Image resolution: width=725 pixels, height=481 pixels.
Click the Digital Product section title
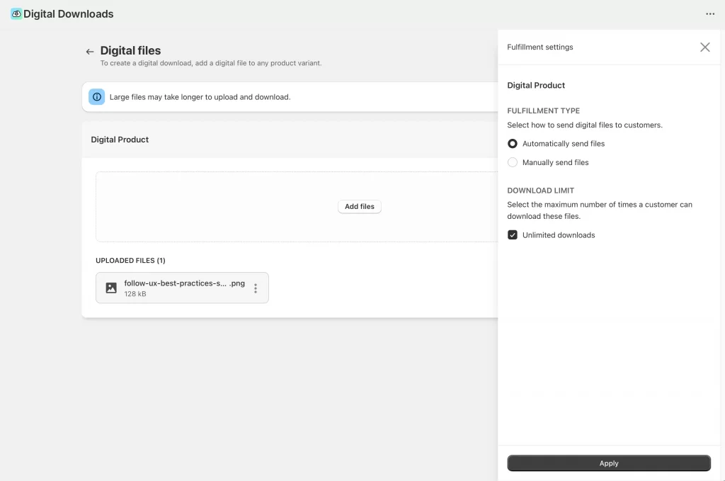point(120,140)
